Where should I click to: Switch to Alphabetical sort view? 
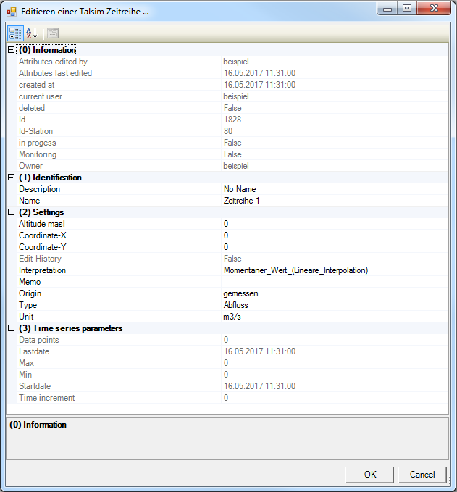(32, 33)
